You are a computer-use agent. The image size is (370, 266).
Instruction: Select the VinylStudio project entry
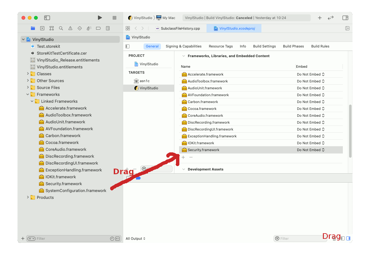point(149,64)
